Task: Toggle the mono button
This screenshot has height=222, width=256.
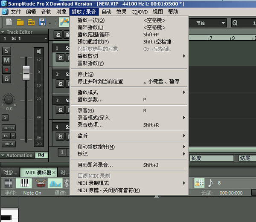Action: [9, 128]
